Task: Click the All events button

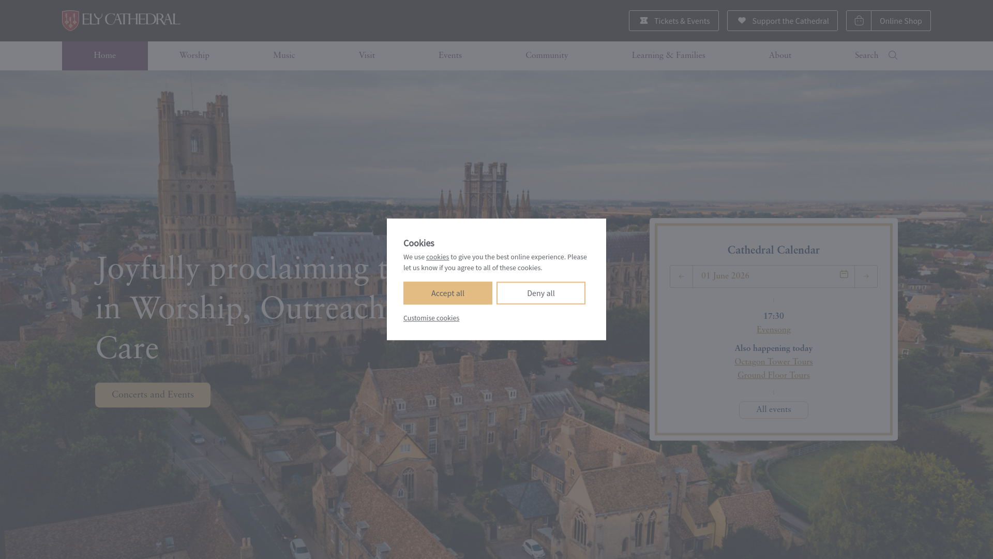Action: coord(774,410)
